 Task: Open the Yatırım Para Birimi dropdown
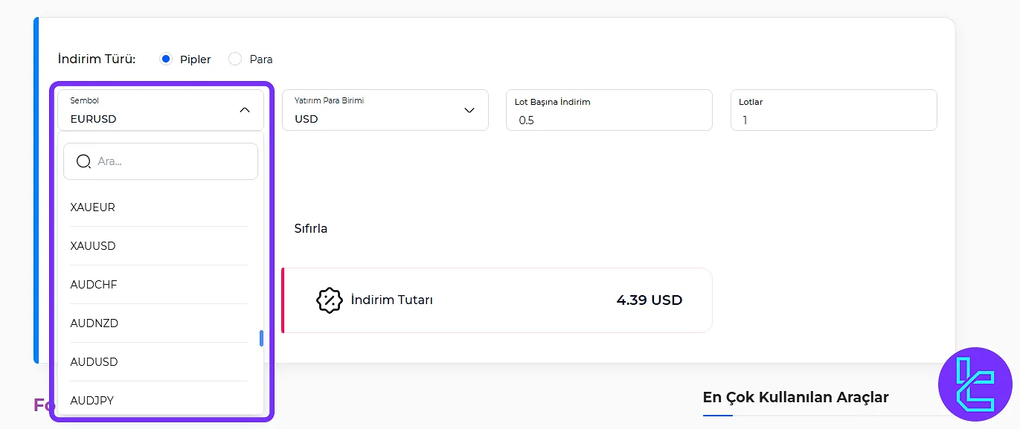coord(469,109)
